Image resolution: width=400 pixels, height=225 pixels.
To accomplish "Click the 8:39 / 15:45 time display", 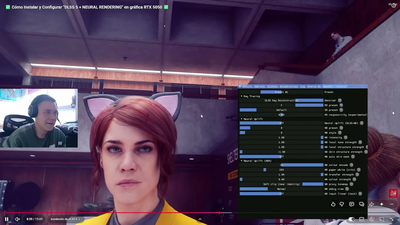I will [x=34, y=219].
